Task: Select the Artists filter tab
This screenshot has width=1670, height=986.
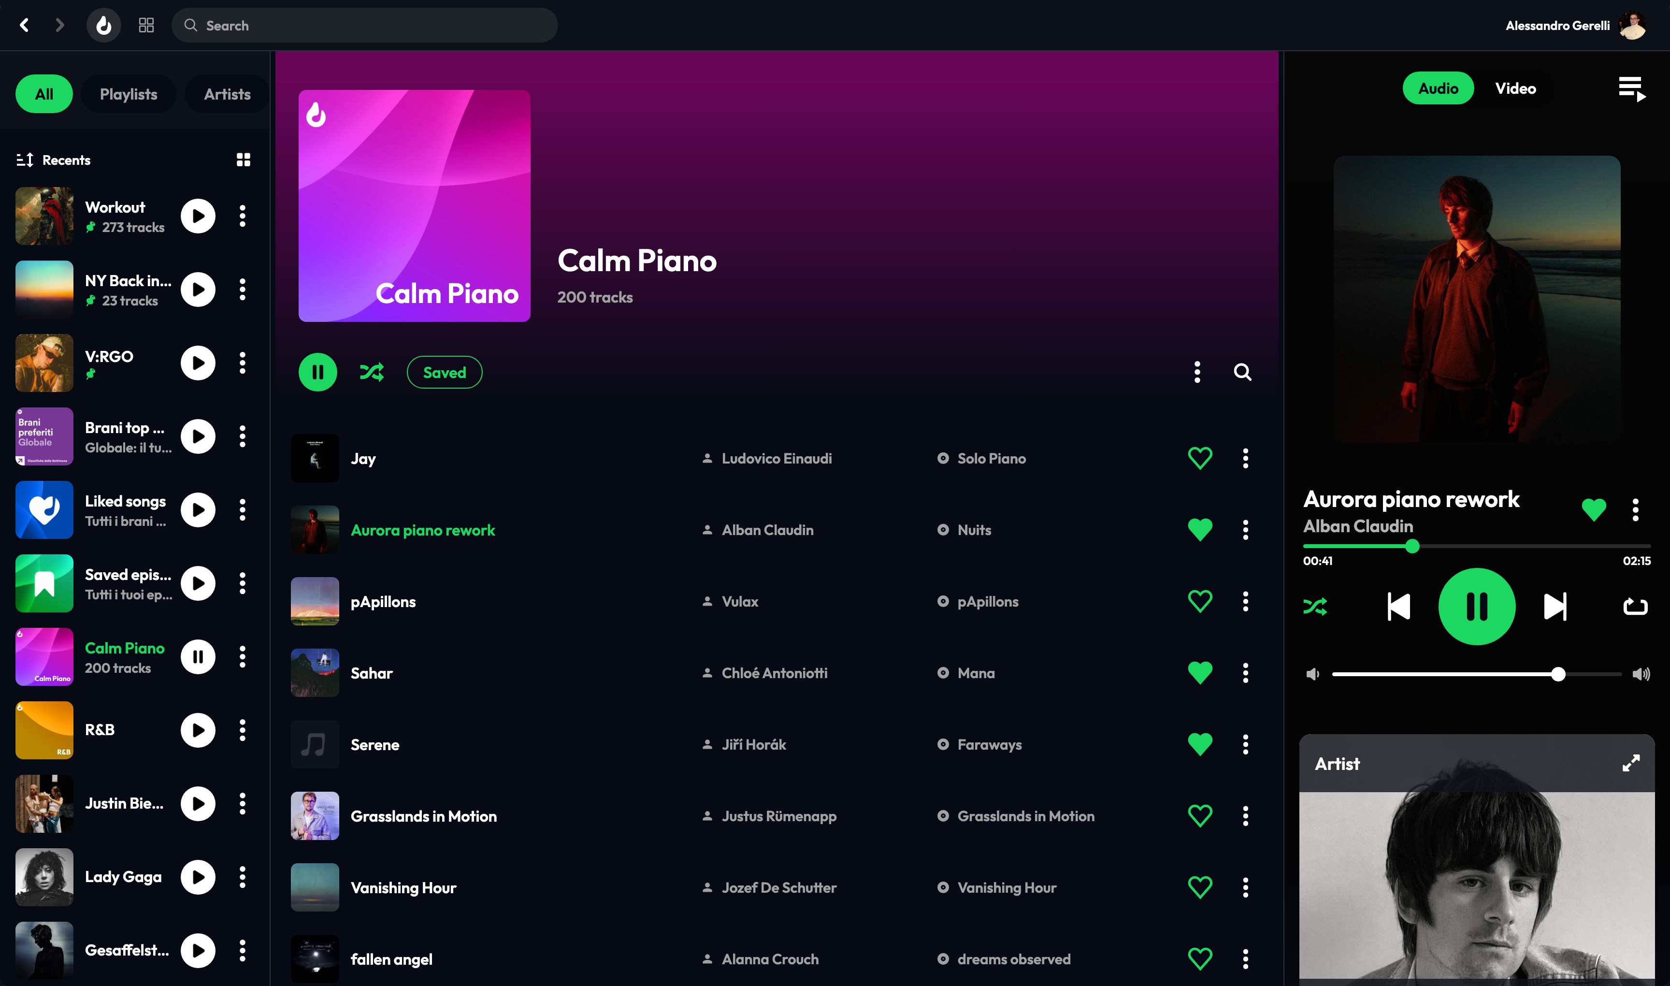Action: pyautogui.click(x=227, y=94)
